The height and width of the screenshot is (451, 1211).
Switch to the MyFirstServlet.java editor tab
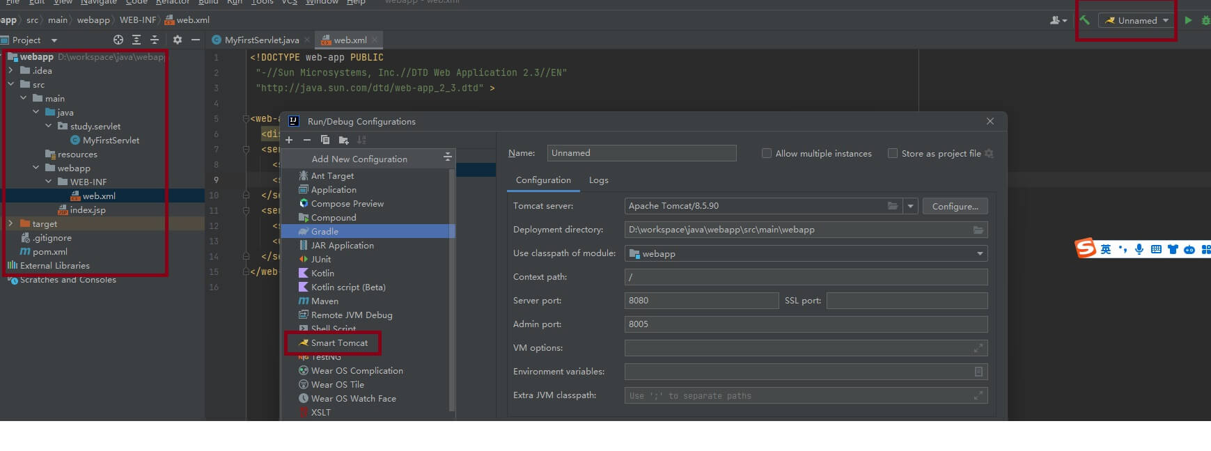[262, 40]
